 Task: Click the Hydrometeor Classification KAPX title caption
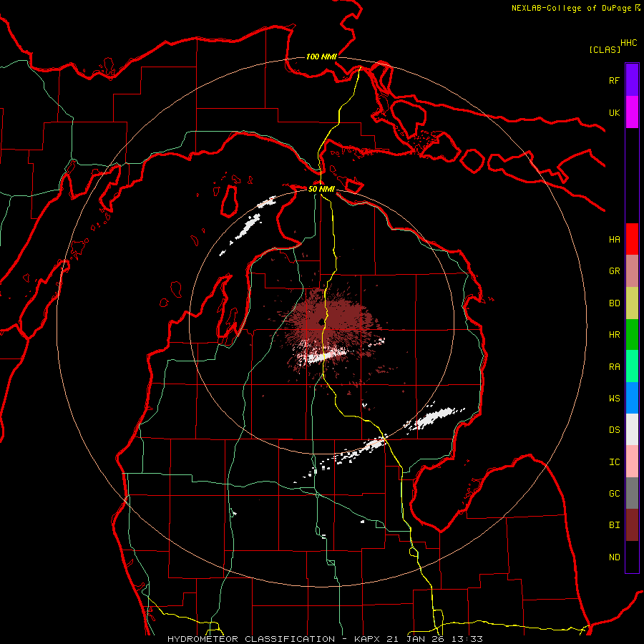pos(325,639)
